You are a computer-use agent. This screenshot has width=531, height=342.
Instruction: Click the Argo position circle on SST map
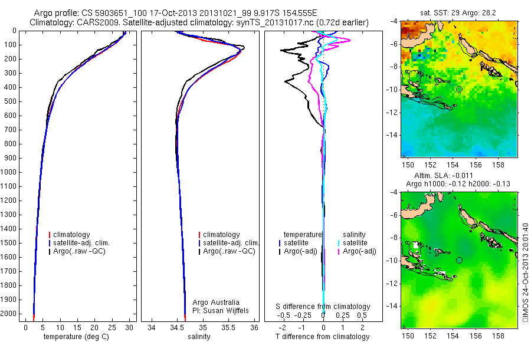(x=459, y=90)
